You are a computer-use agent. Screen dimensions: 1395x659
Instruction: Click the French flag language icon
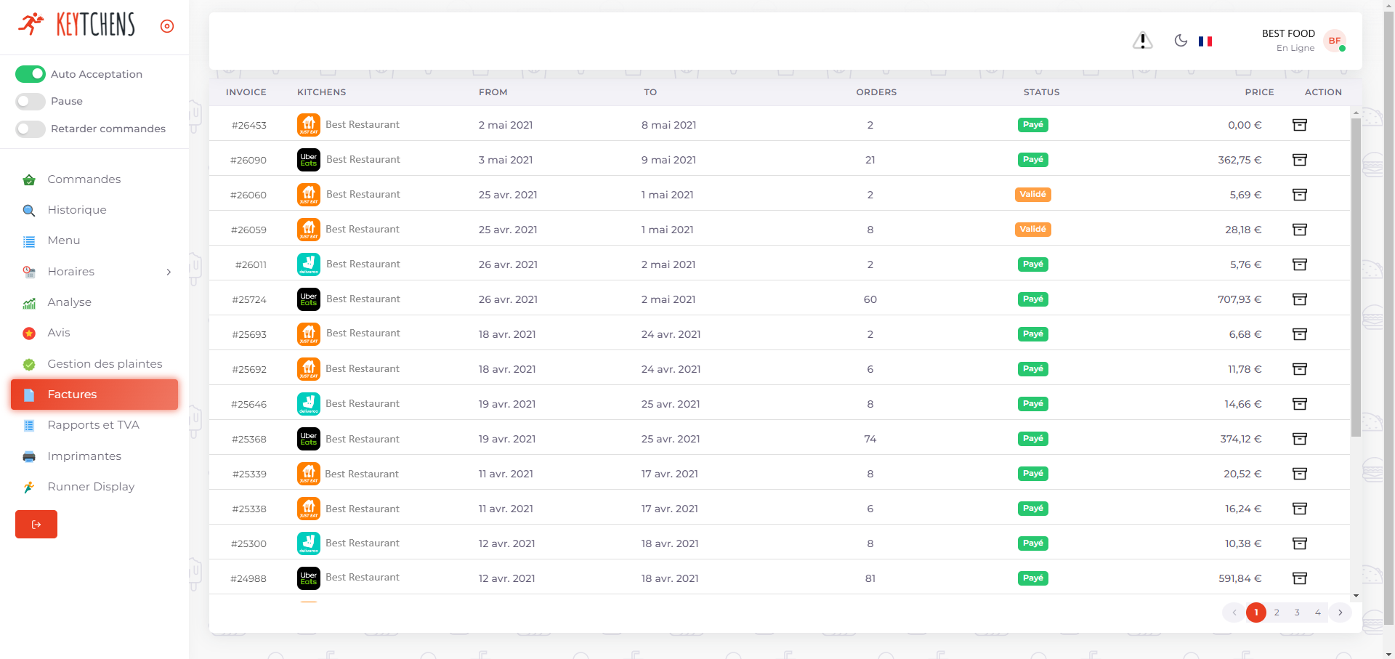point(1205,41)
